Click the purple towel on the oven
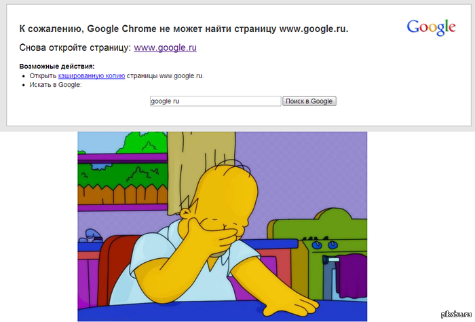475x322 pixels. pos(352,276)
